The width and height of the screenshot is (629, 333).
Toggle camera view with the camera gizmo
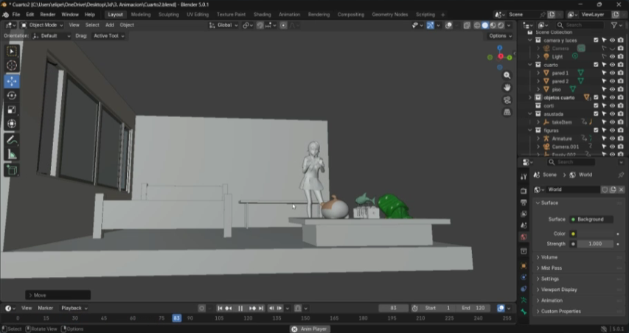[x=507, y=100]
